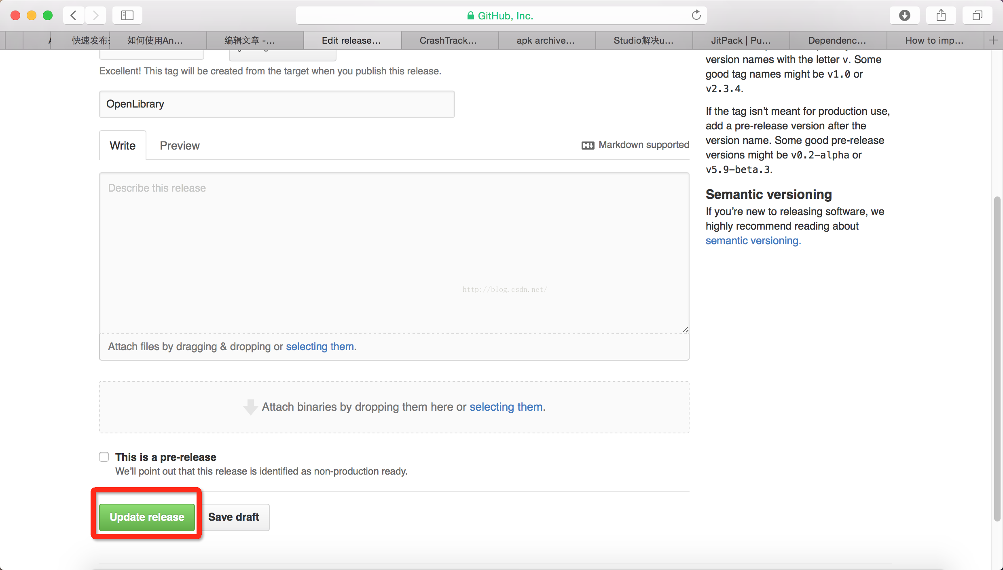1003x570 pixels.
Task: Toggle the Safari sidebar
Action: point(127,15)
